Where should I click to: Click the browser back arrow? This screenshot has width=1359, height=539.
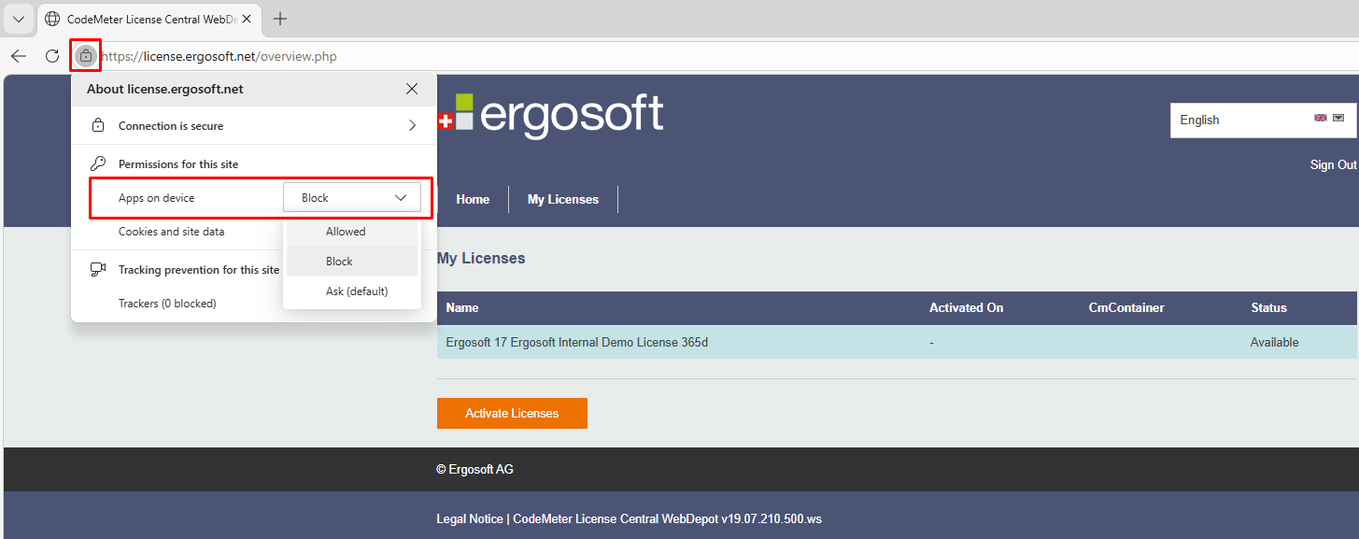click(19, 56)
